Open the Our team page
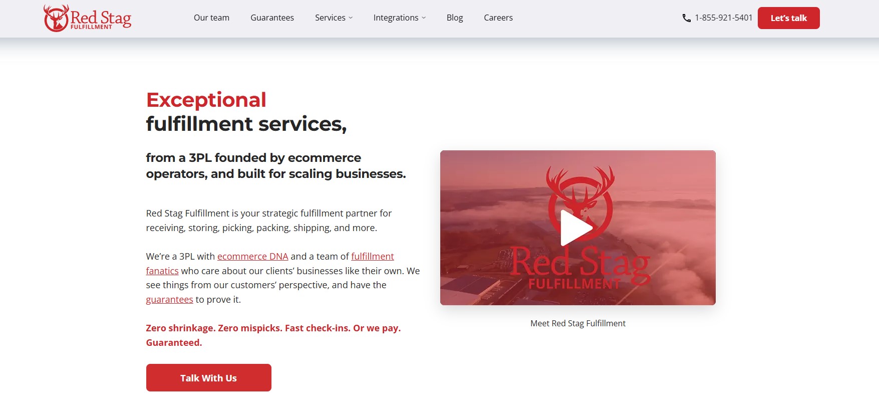This screenshot has width=879, height=416. click(211, 18)
